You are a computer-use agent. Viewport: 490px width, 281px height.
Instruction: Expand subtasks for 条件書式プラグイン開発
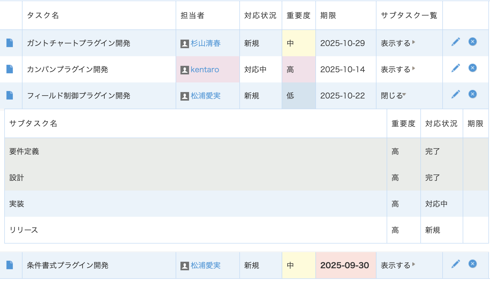pos(398,265)
